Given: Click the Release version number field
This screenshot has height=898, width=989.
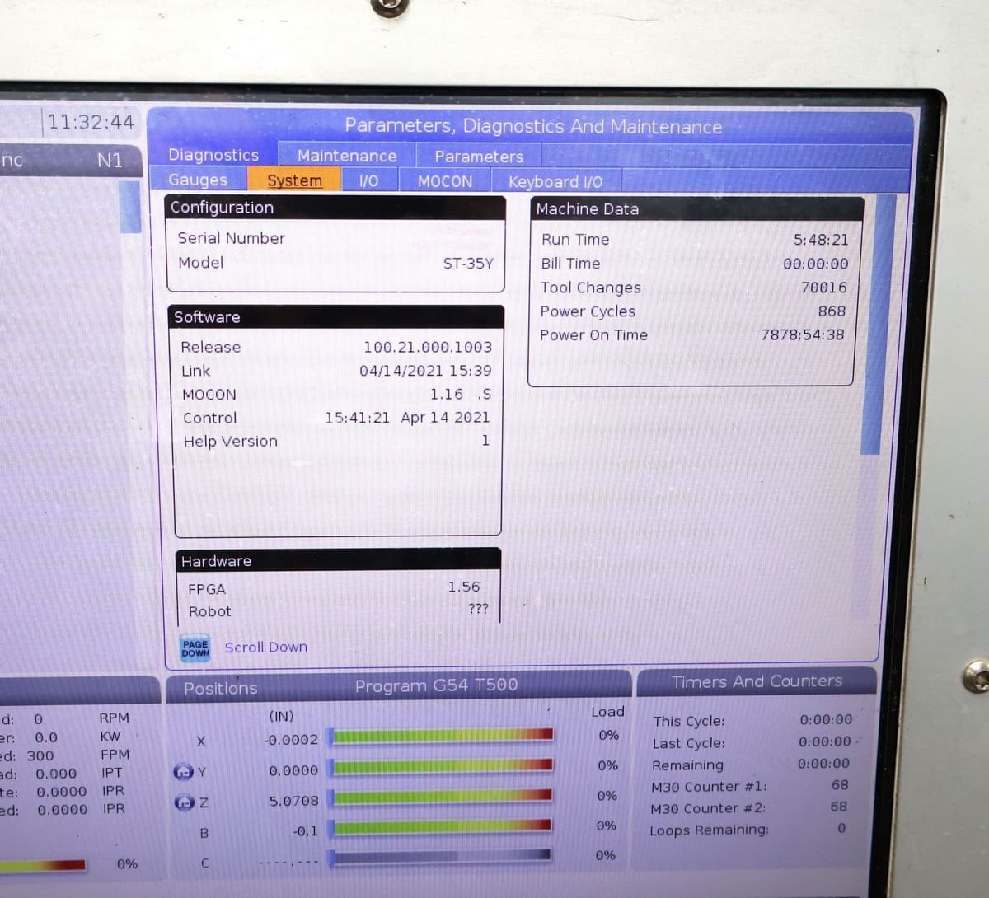Looking at the screenshot, I should [x=427, y=348].
